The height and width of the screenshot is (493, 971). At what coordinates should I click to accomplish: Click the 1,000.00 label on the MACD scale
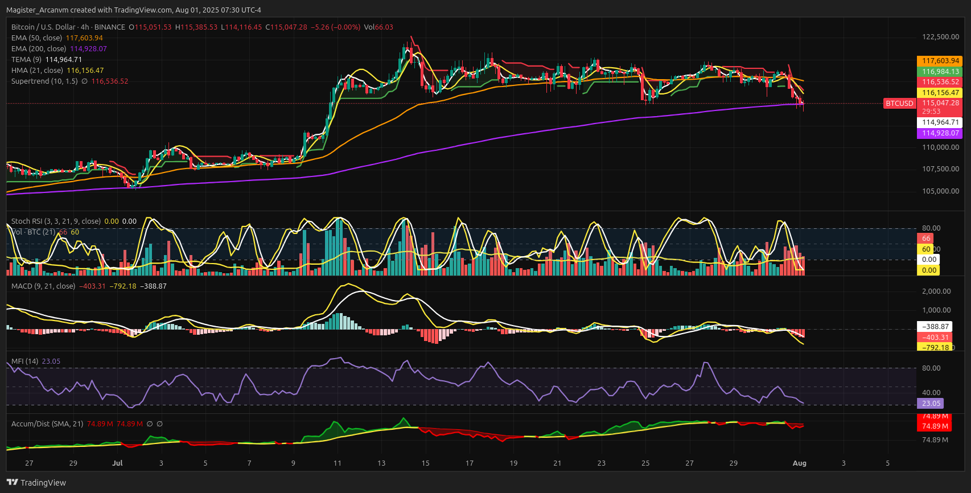936,310
